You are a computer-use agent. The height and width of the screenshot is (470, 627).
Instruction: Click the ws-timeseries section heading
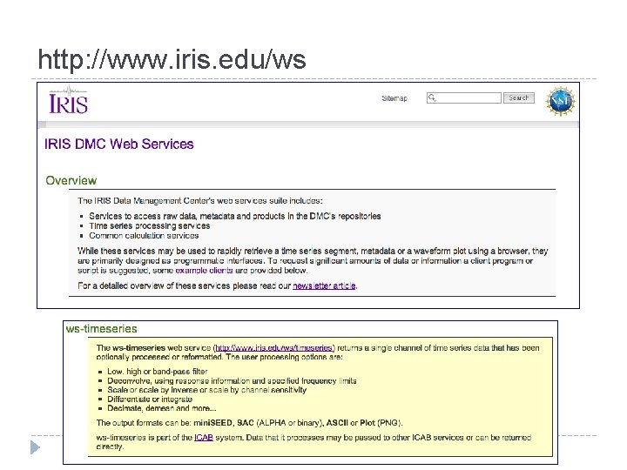point(102,329)
